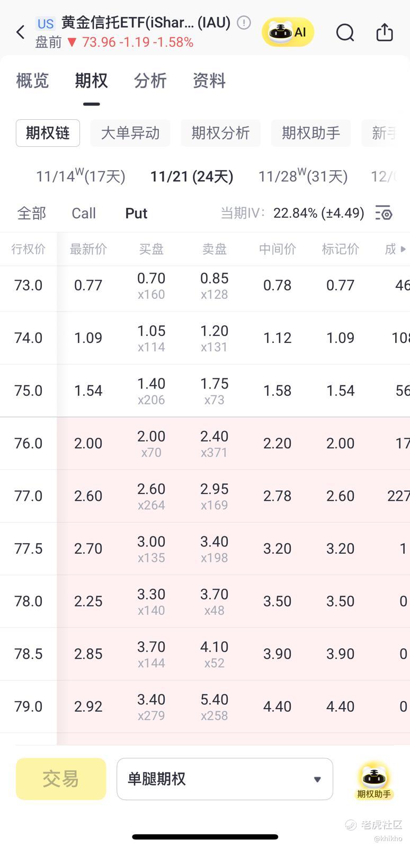The width and height of the screenshot is (410, 848).
Task: Switch to the 概览 tab
Action: (32, 81)
